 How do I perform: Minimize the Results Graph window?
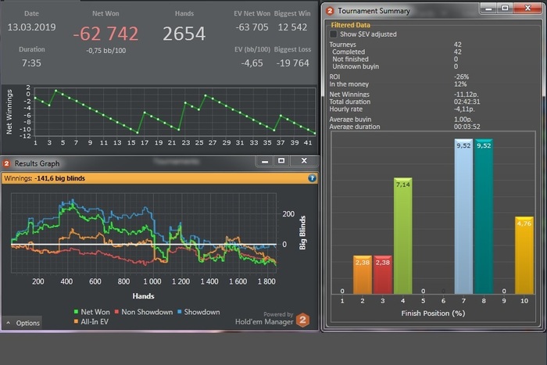[x=265, y=161]
